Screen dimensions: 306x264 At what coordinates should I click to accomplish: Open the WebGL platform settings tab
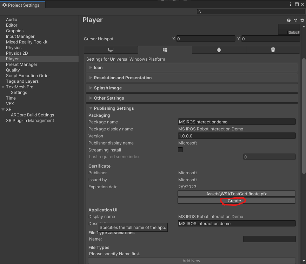click(x=273, y=50)
